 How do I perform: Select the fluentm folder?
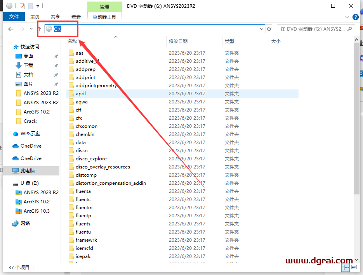[x=84, y=207]
